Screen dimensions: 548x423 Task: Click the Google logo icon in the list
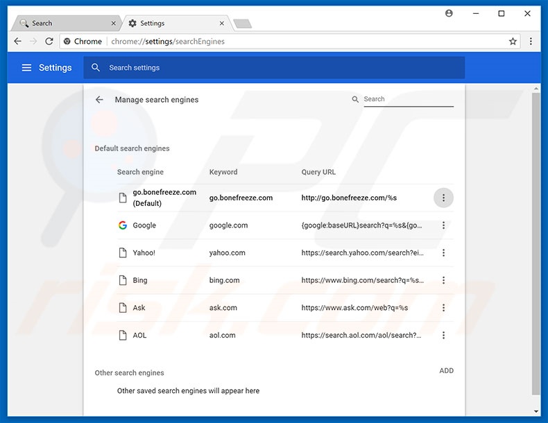pos(123,225)
